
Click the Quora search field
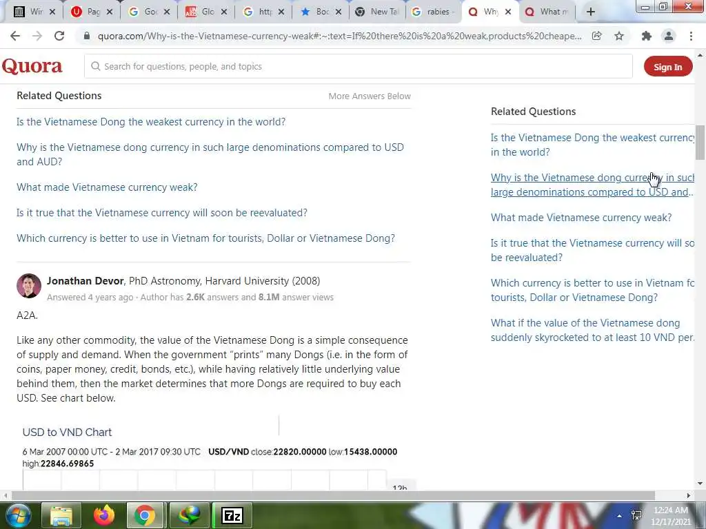(x=359, y=67)
